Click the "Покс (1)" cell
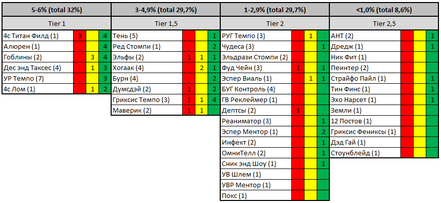441x203 pixels. 256,196
